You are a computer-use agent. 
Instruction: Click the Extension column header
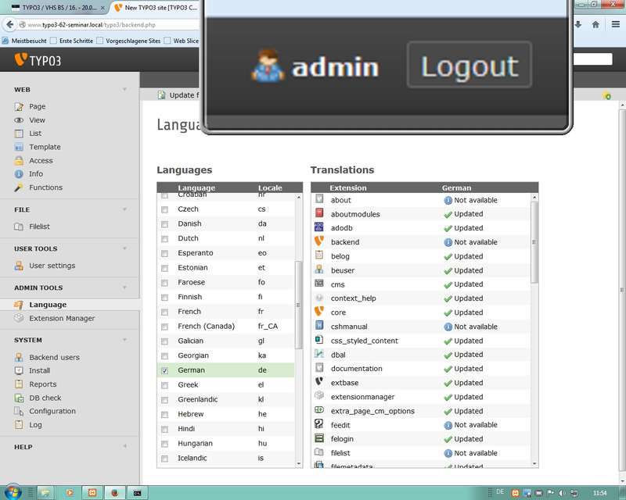(x=347, y=187)
